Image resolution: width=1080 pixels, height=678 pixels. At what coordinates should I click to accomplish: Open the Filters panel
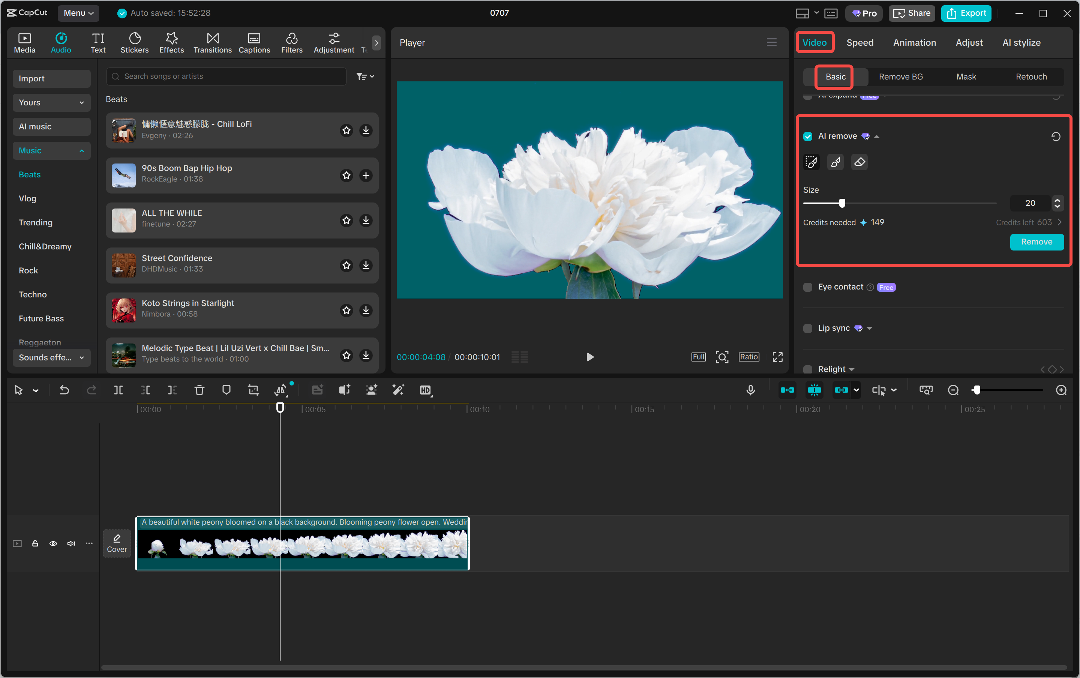tap(292, 43)
